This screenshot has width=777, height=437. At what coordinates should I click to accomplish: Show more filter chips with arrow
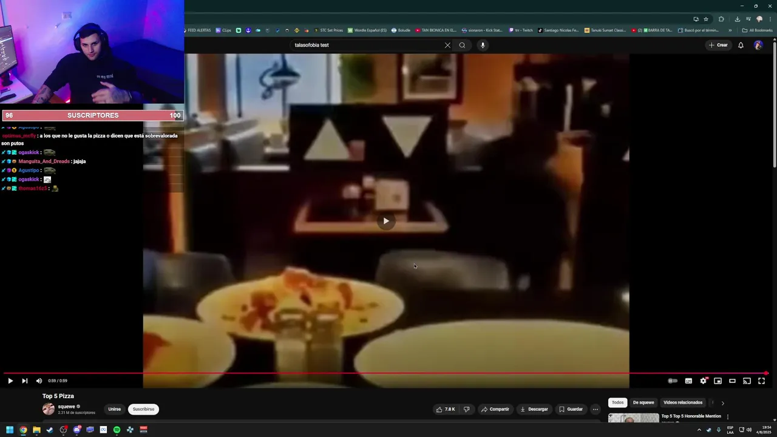pos(722,403)
